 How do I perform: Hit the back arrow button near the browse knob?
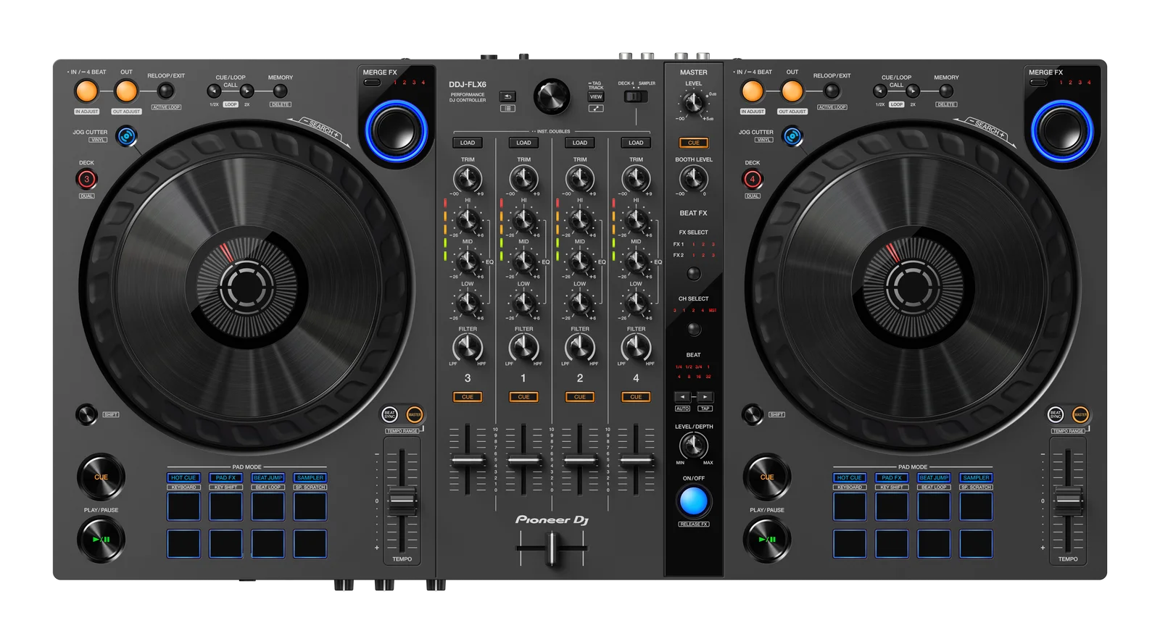(507, 96)
